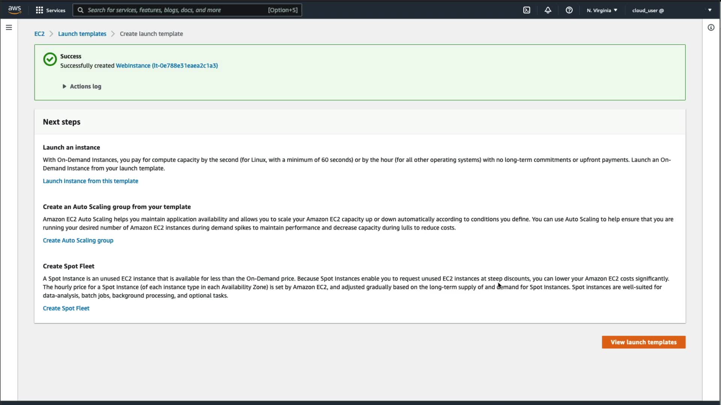Click the magnifier icon in search bar

pyautogui.click(x=80, y=10)
